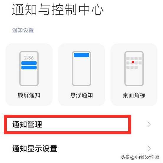Image resolution: width=163 pixels, height=163 pixels.
Task: Tap the 悬浮通知 phone illustration
Action: coord(81,68)
